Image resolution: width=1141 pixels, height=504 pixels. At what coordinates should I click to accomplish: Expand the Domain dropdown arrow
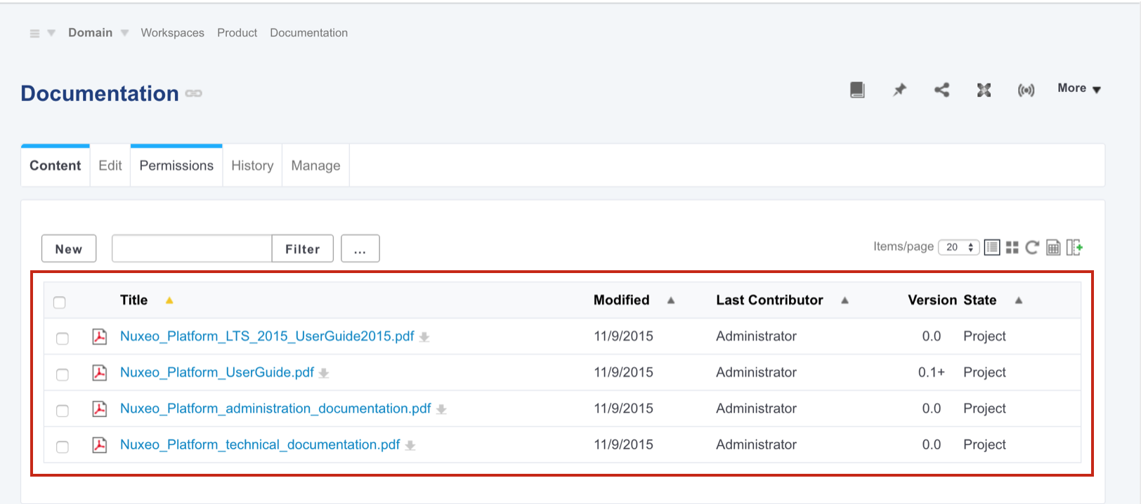(x=124, y=33)
